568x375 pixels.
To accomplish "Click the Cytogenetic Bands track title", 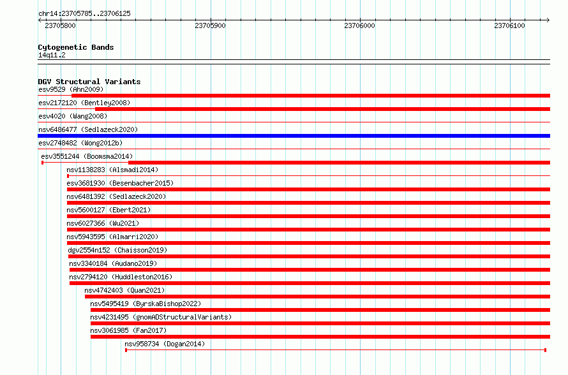I will 76,47.
